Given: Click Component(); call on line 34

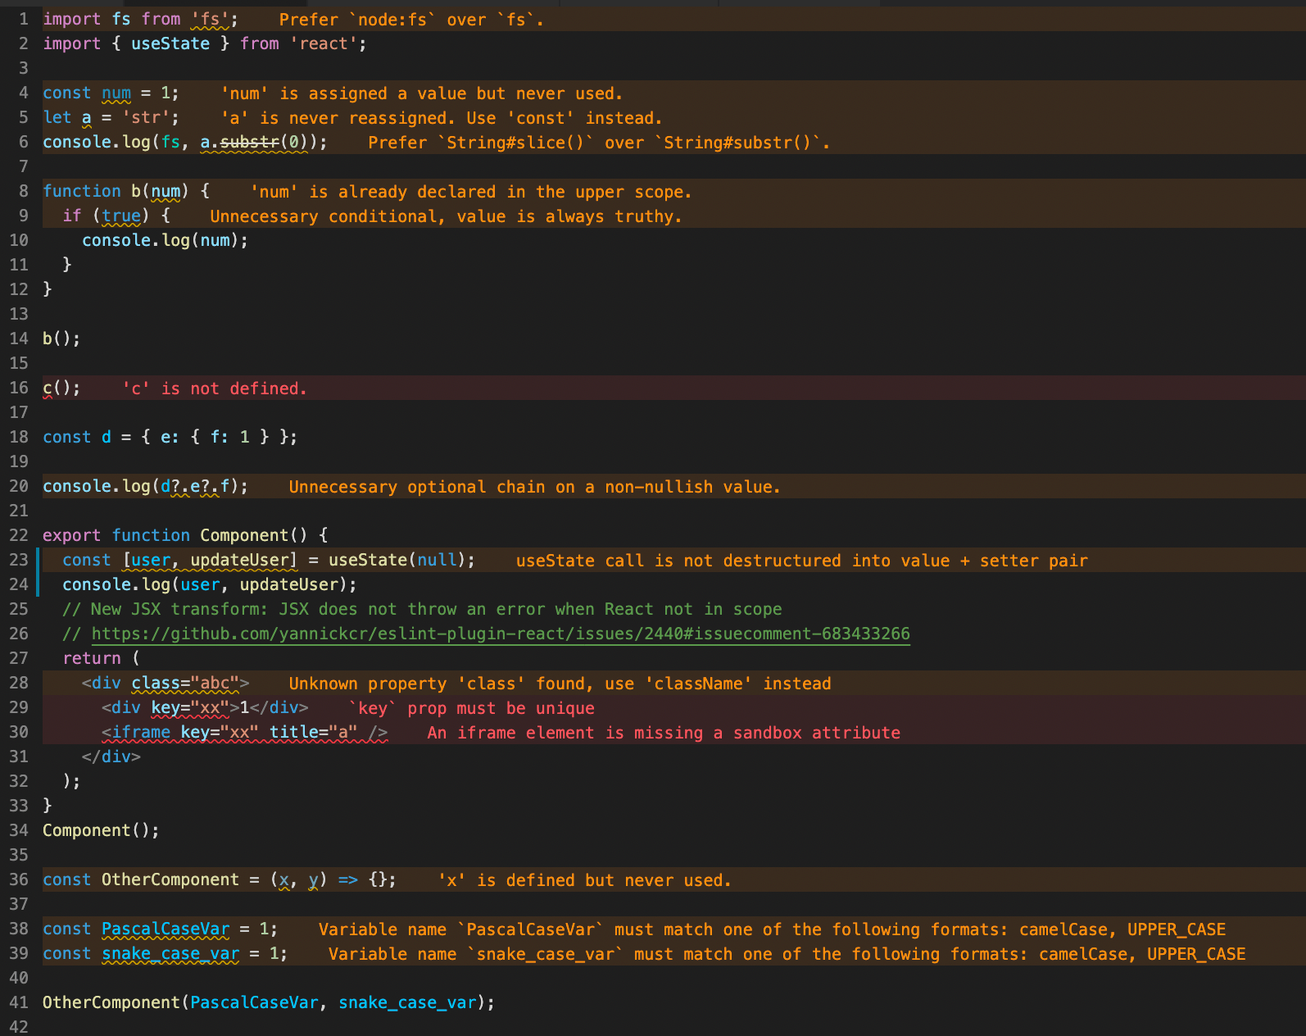Looking at the screenshot, I should (101, 830).
